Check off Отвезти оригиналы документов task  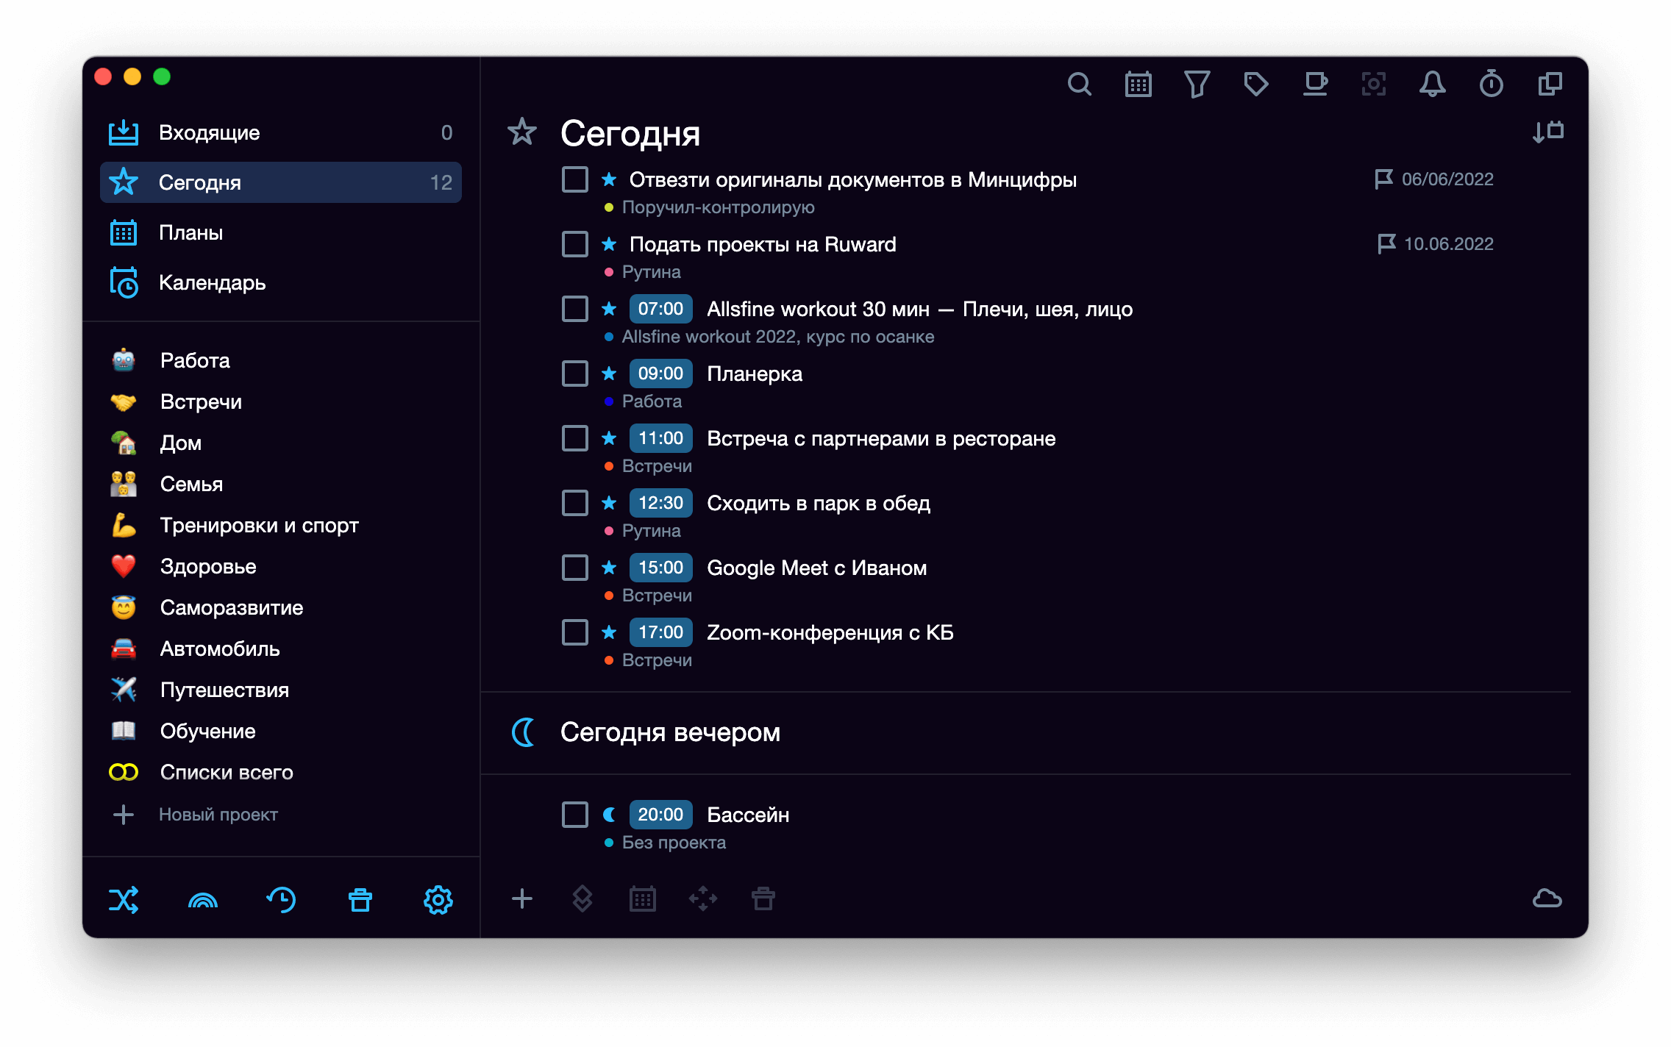click(575, 179)
